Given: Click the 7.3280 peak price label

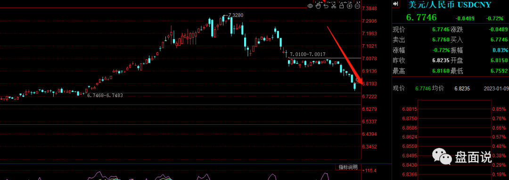Looking at the screenshot, I should (236, 15).
